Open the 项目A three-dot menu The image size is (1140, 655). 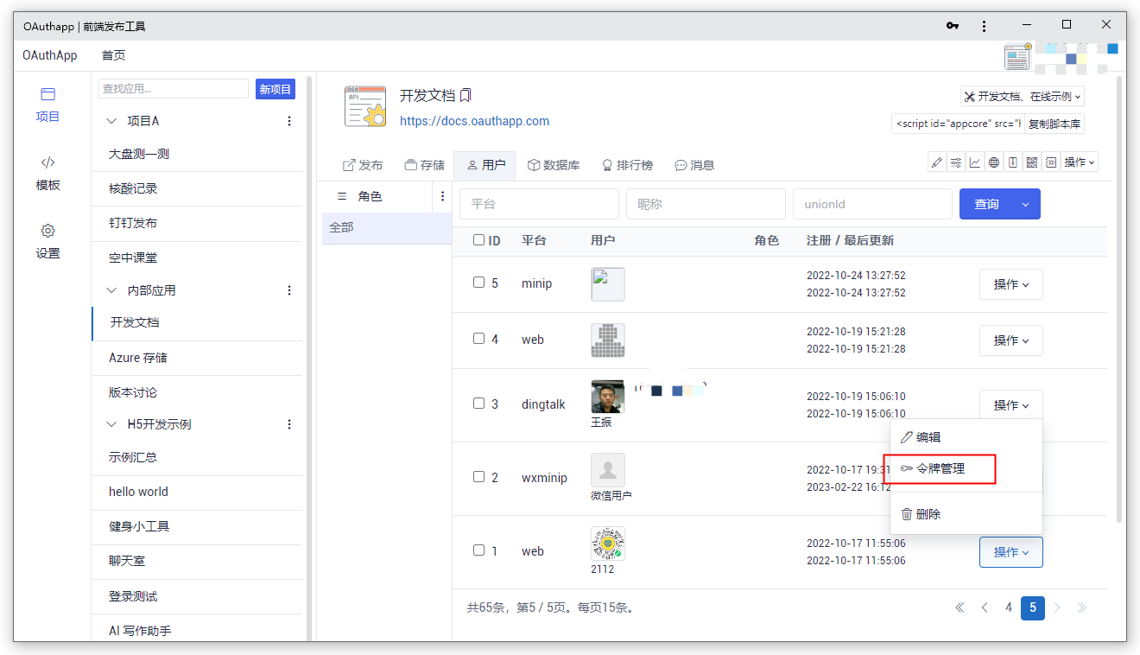pyautogui.click(x=289, y=121)
